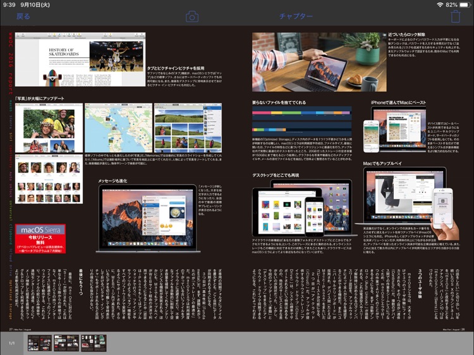474x355 pixels.
Task: Open the チャプター chapter menu
Action: (296, 16)
